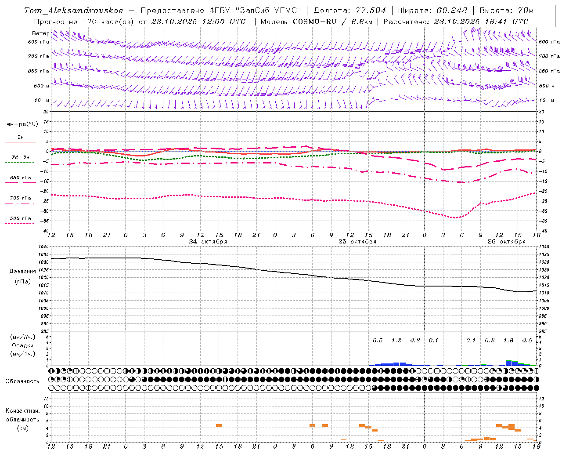Select the model name COSMO-RU / 6.6км
The height and width of the screenshot is (450, 562).
coord(333,22)
